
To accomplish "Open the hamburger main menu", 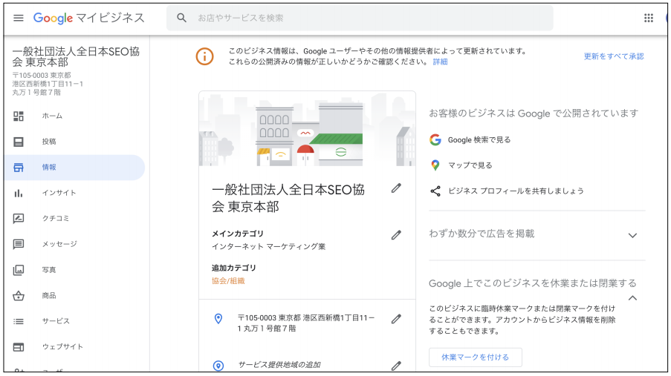I will point(19,18).
